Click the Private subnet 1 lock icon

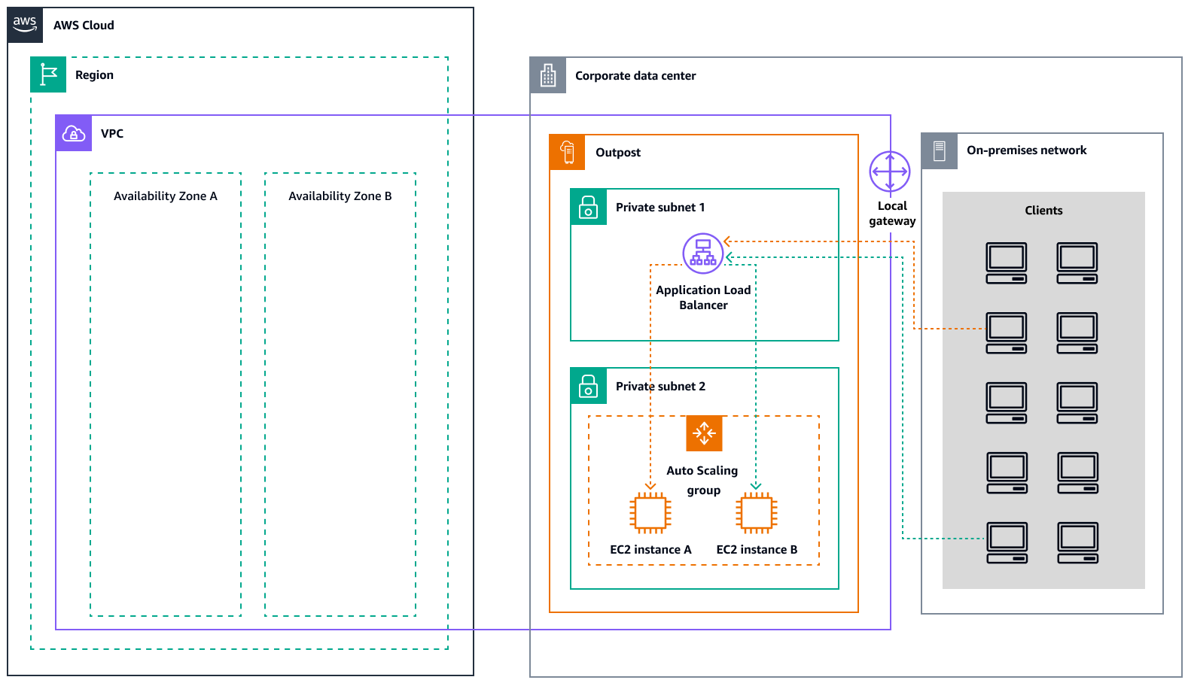[x=588, y=207]
